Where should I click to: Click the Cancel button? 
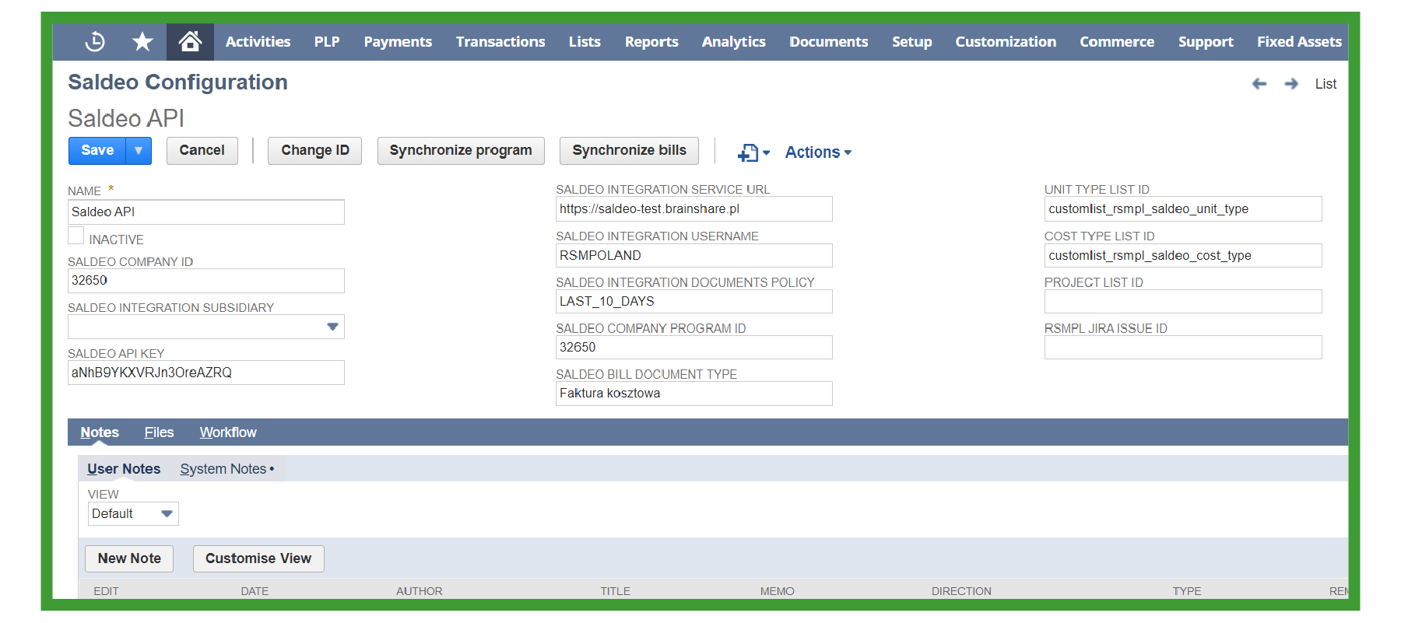(202, 151)
